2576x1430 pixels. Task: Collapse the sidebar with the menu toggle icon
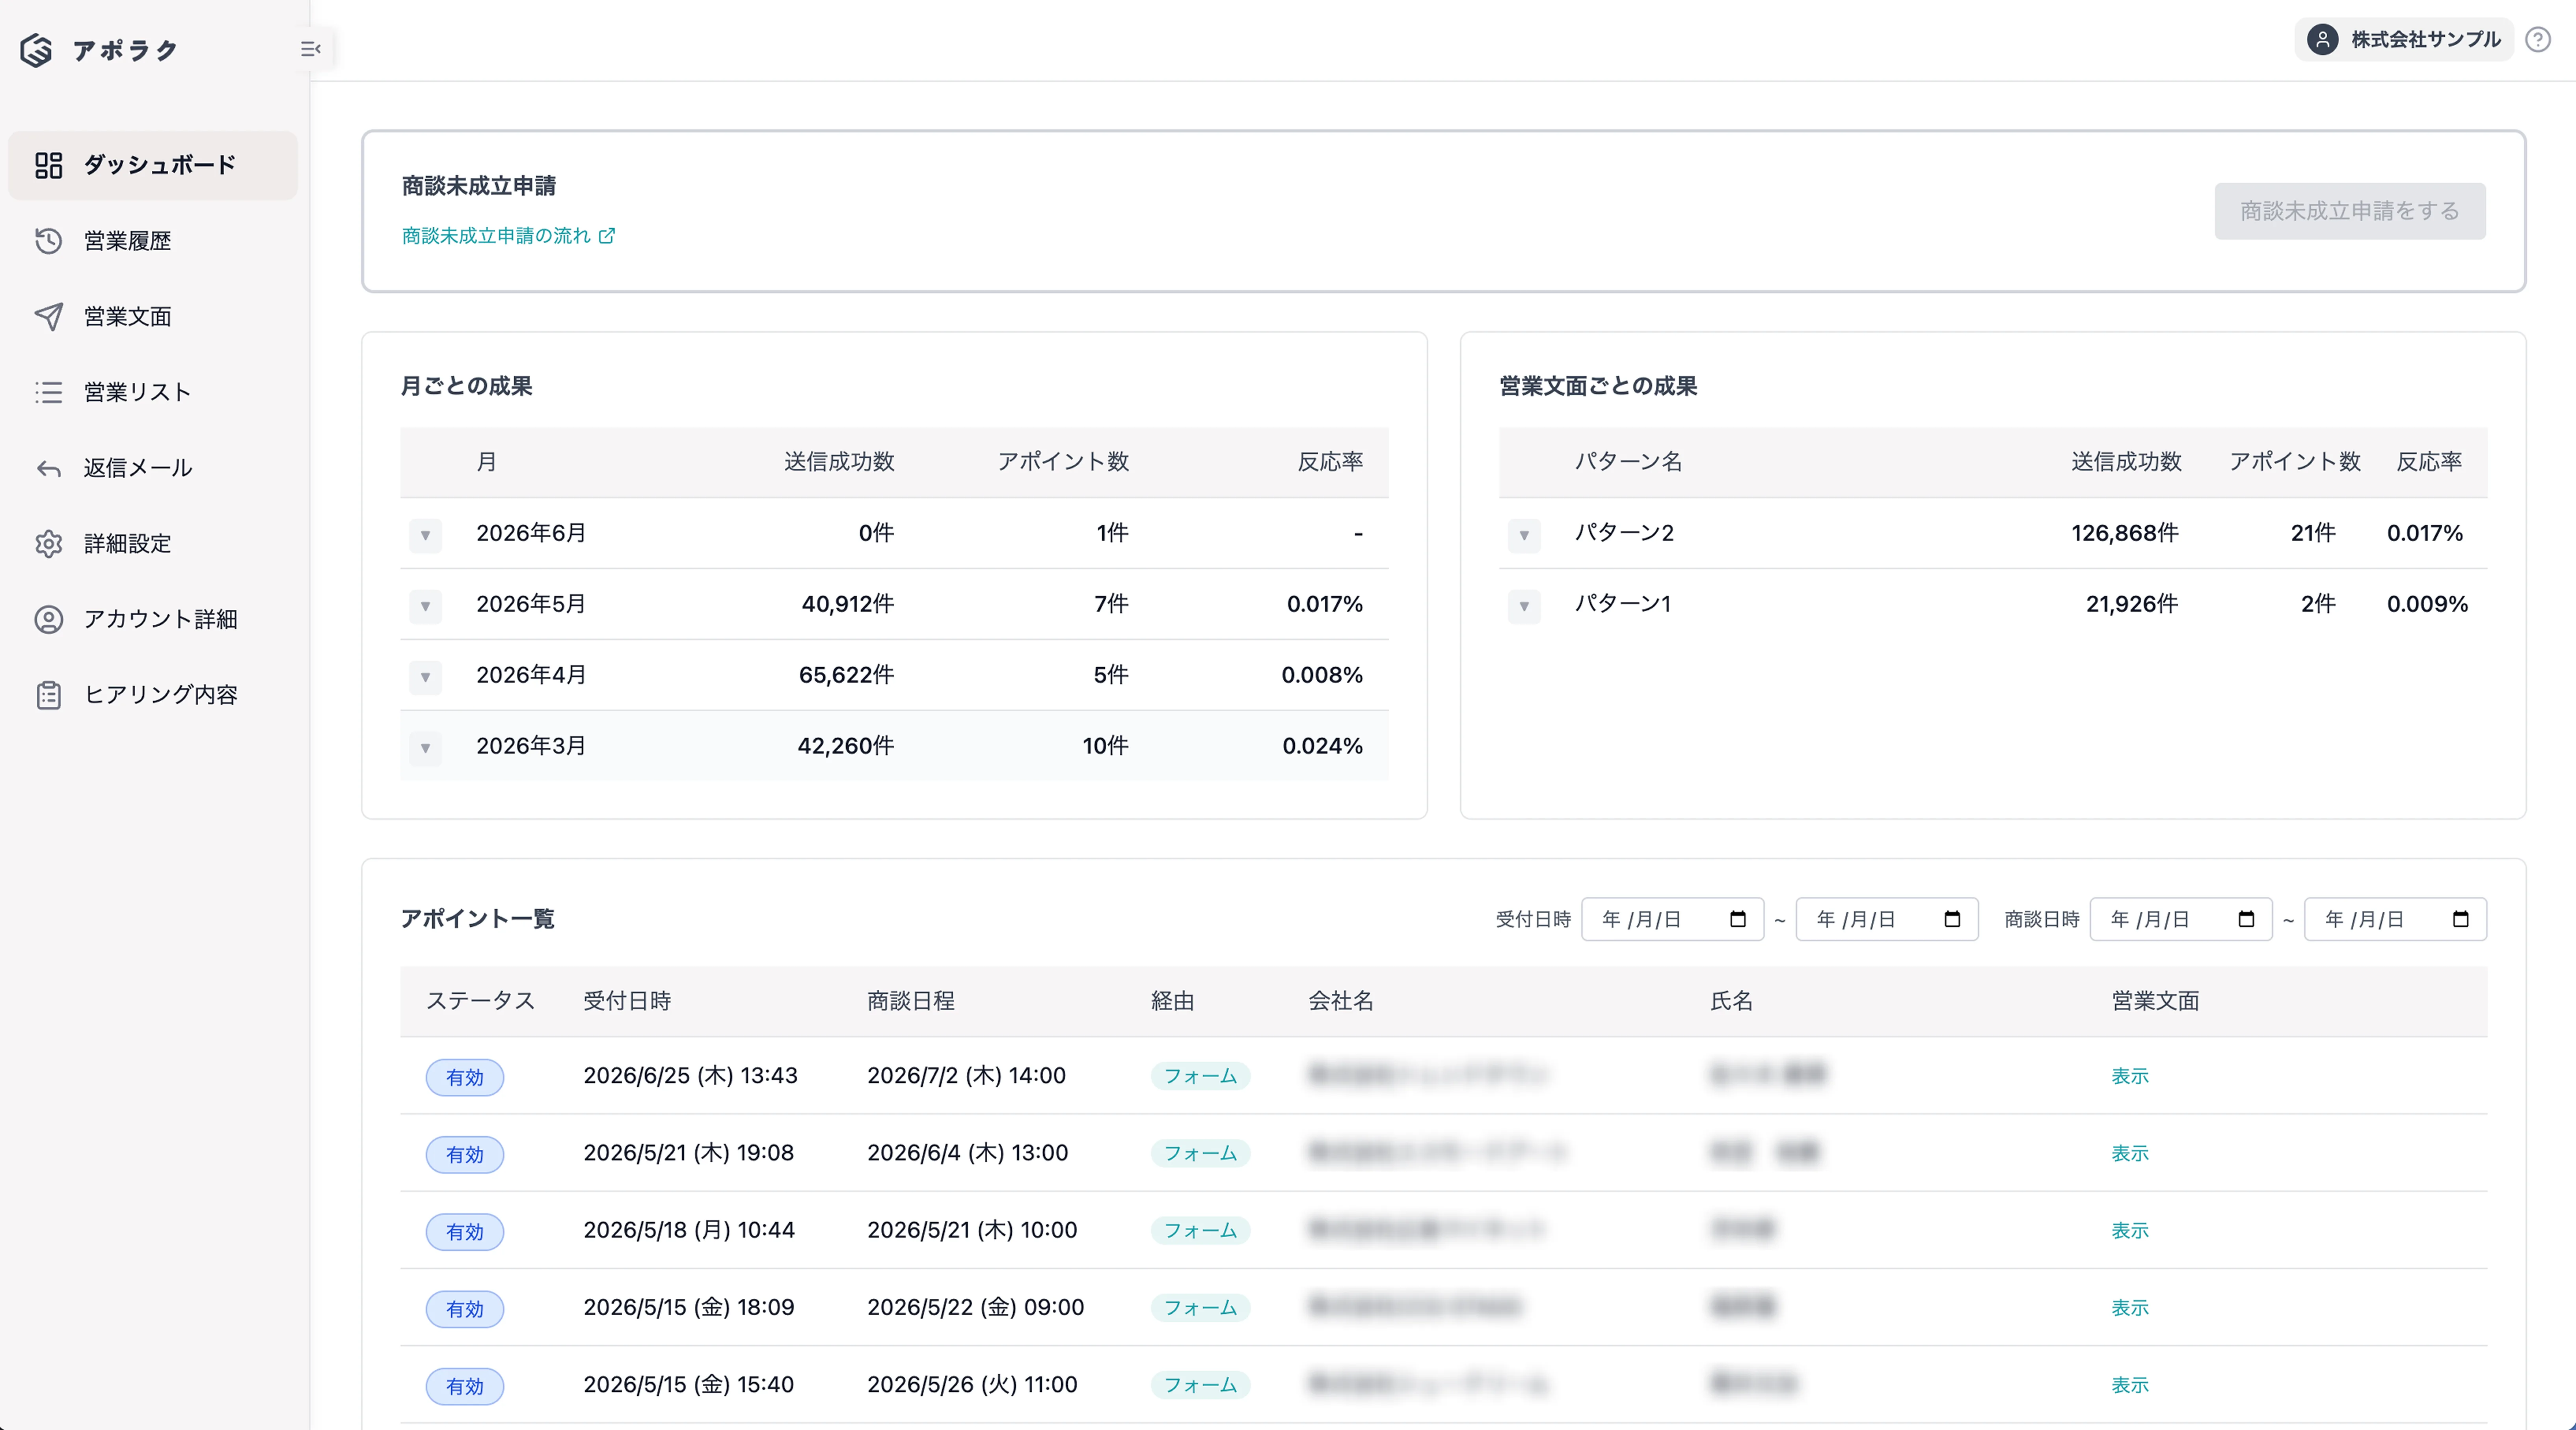(x=311, y=49)
